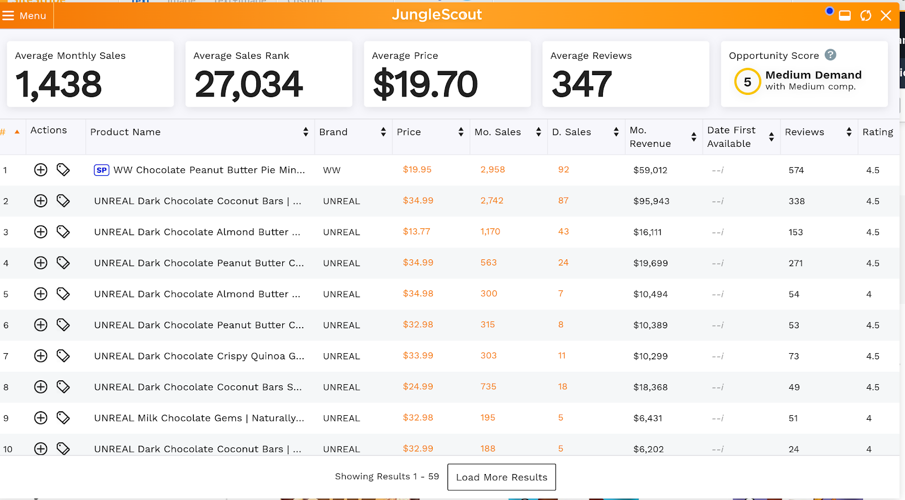Click the plus icon for row 9

point(41,418)
